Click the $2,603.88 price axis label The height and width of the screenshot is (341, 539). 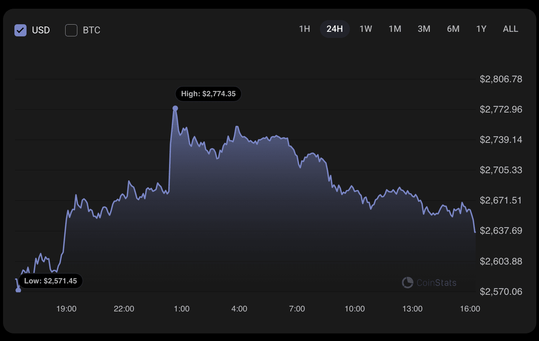pos(501,261)
